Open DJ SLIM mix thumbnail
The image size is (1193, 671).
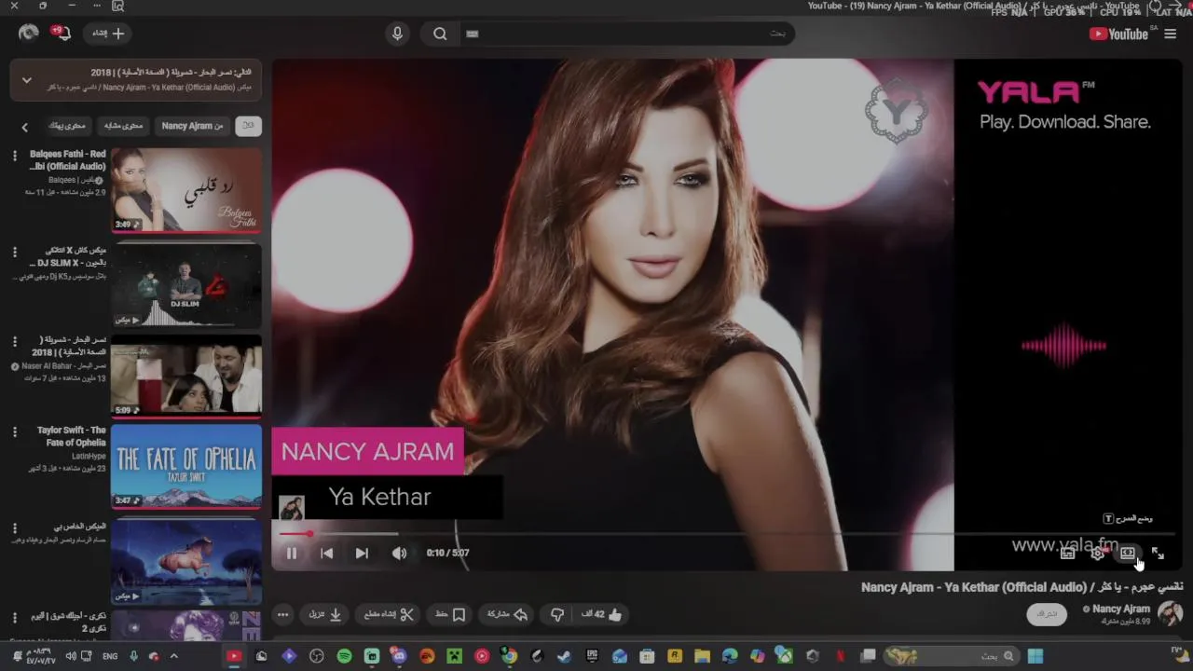[186, 284]
